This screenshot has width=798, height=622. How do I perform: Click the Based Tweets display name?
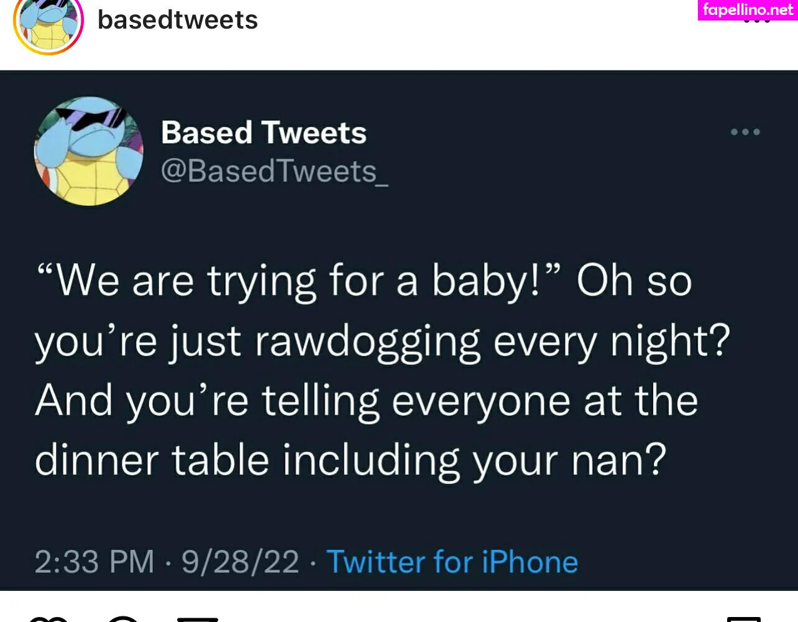(264, 132)
